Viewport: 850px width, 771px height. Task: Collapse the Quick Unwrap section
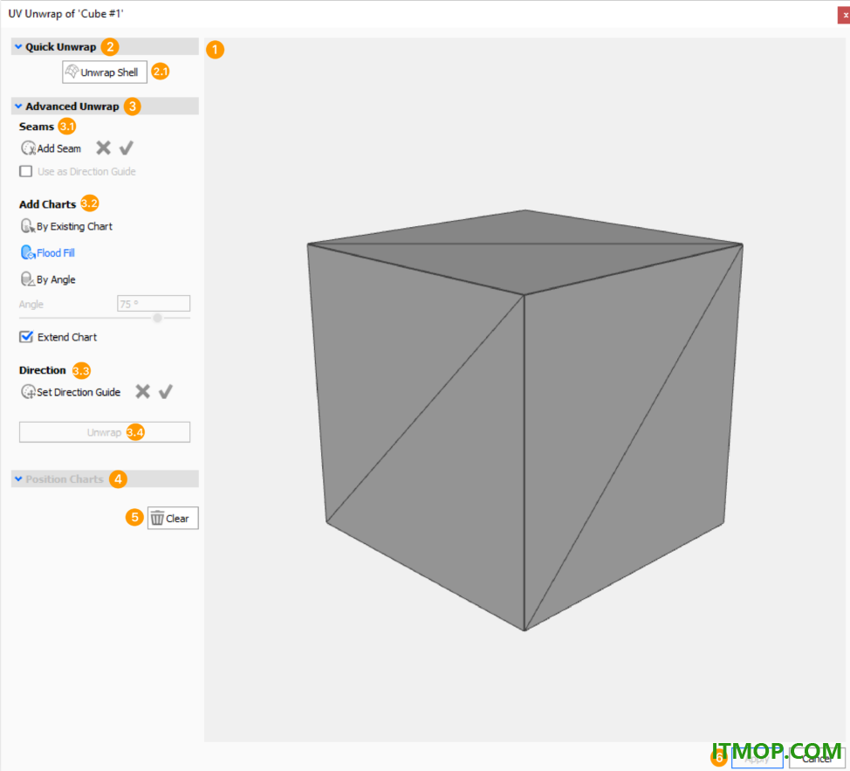pyautogui.click(x=18, y=46)
